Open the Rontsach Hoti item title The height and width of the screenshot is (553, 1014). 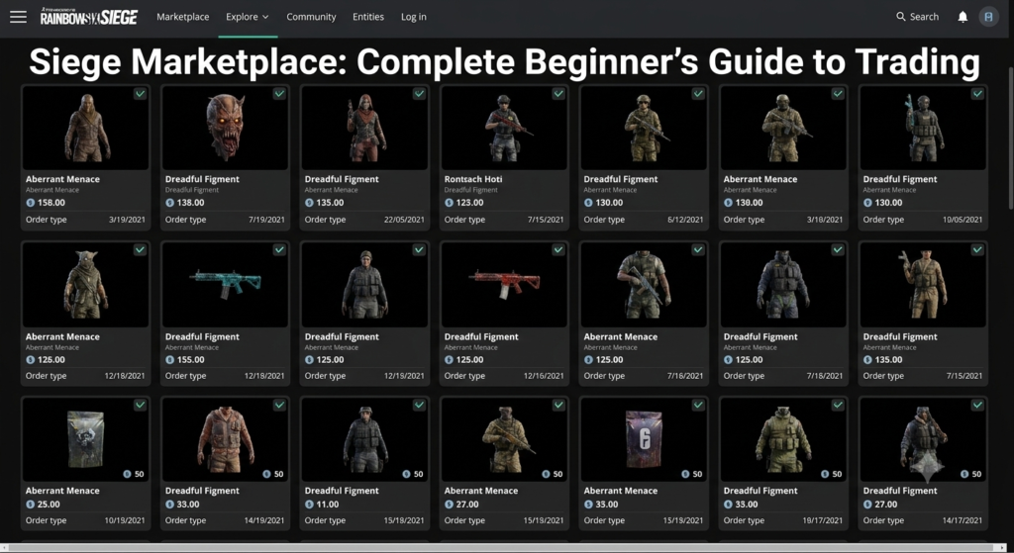click(472, 179)
